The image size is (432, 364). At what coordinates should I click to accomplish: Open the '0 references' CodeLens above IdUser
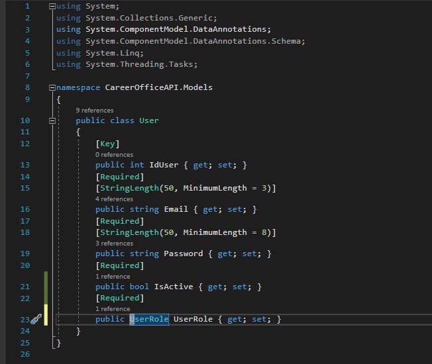(114, 155)
